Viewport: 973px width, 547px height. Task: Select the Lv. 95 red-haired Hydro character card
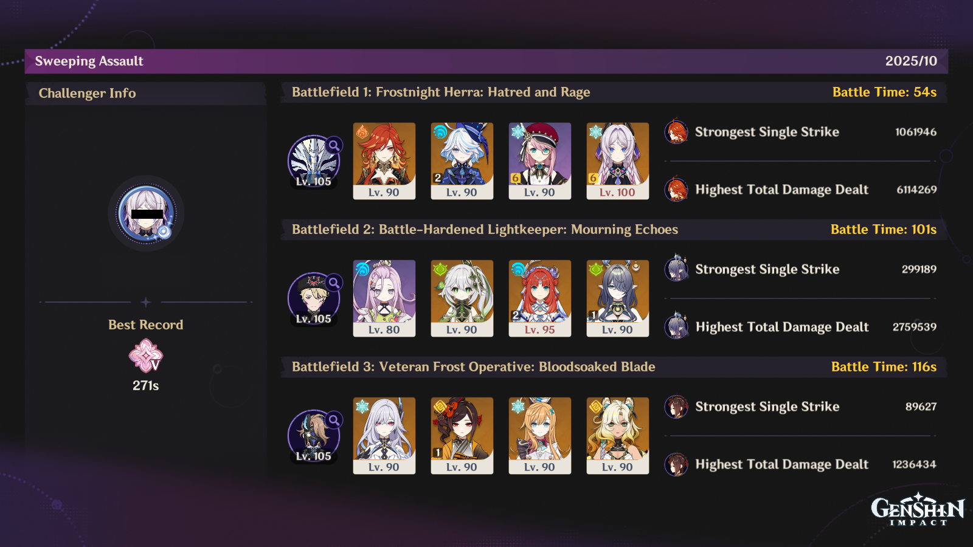coord(540,298)
